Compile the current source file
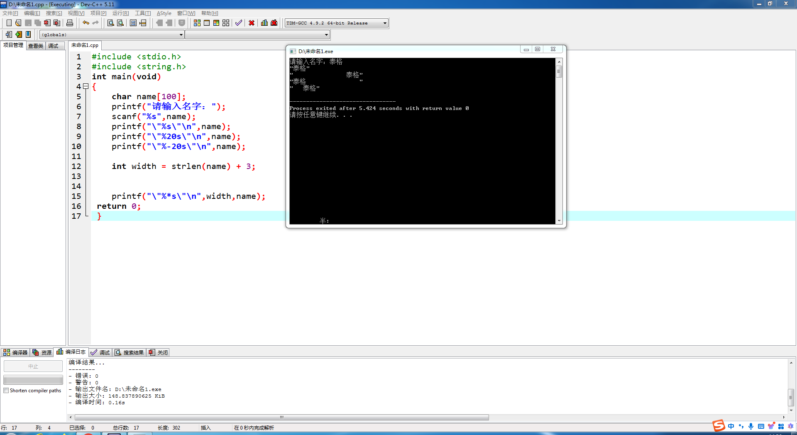797x435 pixels. (197, 23)
